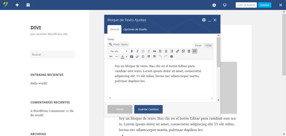
Task: Apply italic formatting to text
Action: 137,51
